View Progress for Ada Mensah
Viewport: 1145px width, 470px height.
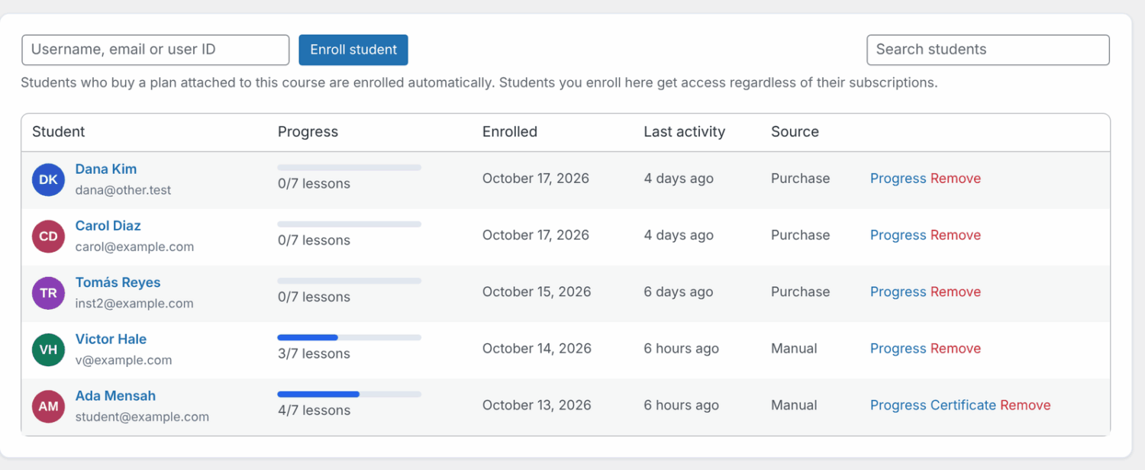[x=898, y=405]
